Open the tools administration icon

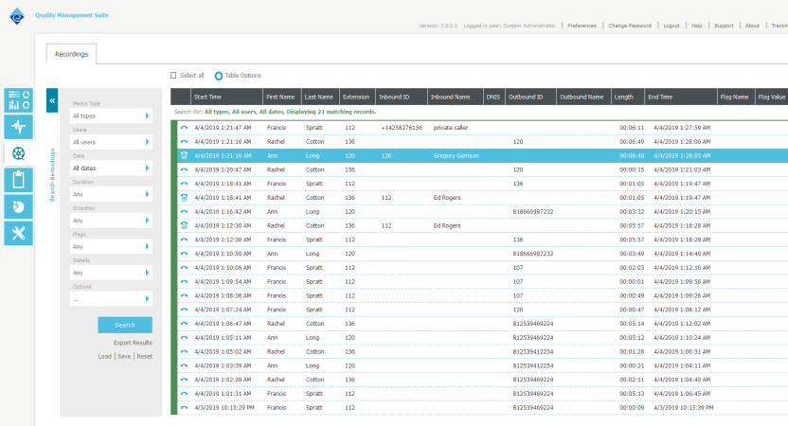(19, 233)
